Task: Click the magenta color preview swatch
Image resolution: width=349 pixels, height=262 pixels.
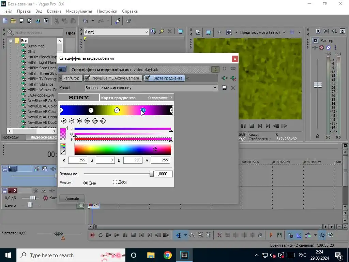Action: (63, 133)
